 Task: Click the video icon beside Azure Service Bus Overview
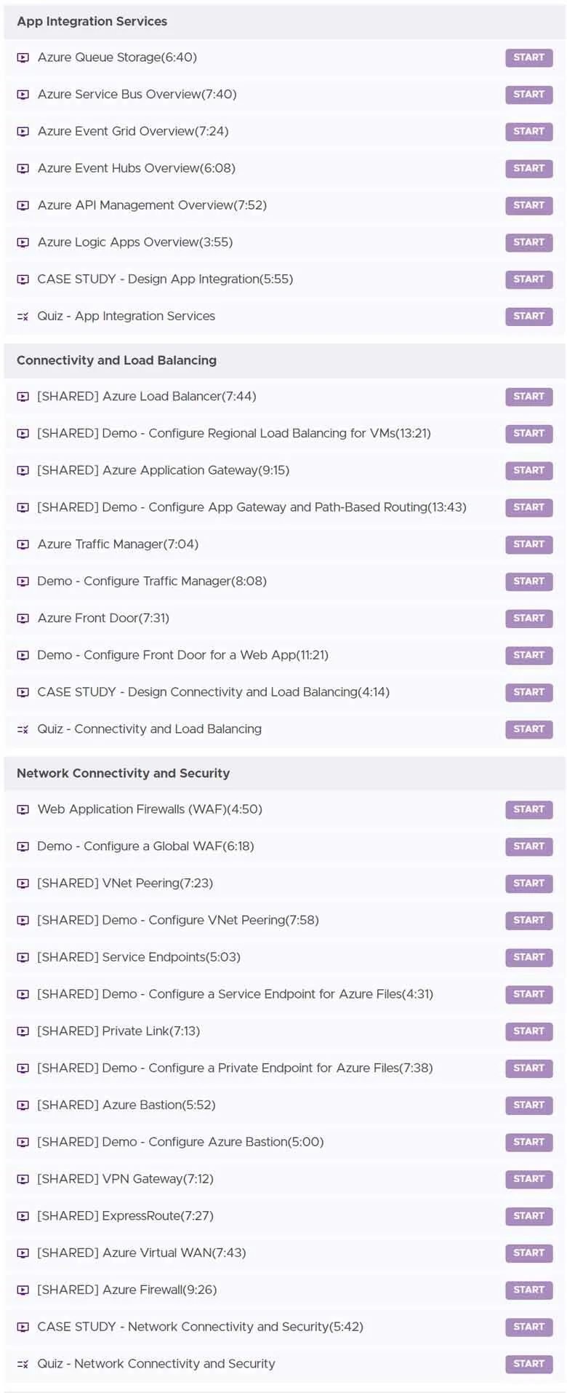[x=23, y=95]
